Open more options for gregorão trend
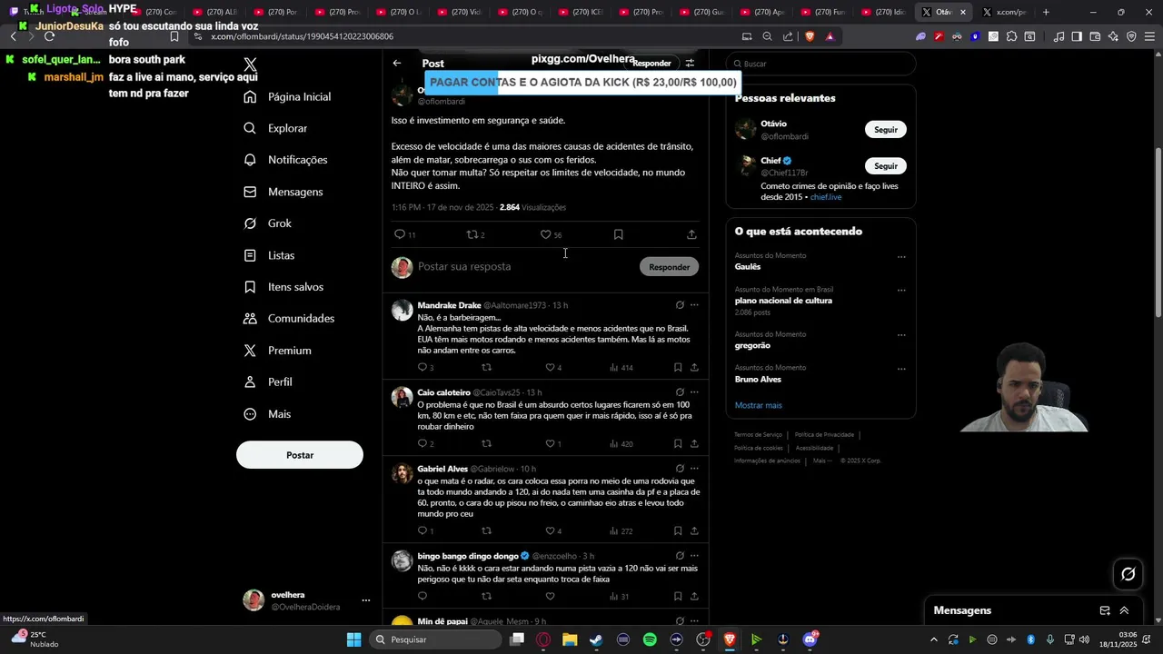The image size is (1163, 654). (901, 335)
